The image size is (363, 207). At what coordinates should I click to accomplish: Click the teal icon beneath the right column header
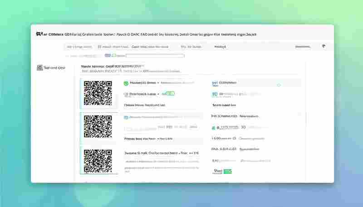pos(215,94)
